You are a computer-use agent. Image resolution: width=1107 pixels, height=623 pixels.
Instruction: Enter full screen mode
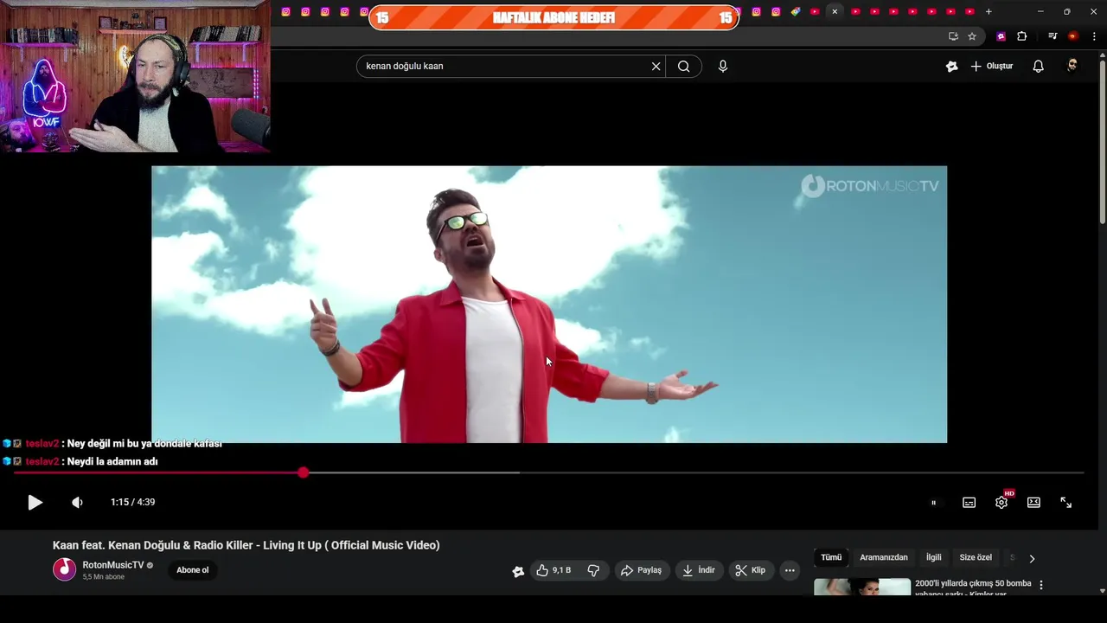click(x=1065, y=503)
